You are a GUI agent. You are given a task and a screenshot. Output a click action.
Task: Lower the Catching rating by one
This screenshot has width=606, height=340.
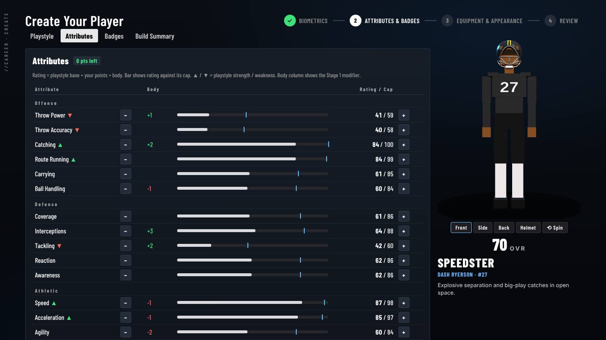coord(126,144)
